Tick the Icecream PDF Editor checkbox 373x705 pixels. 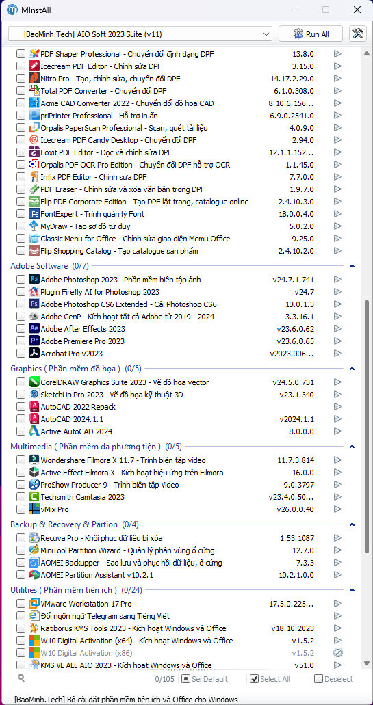click(21, 66)
